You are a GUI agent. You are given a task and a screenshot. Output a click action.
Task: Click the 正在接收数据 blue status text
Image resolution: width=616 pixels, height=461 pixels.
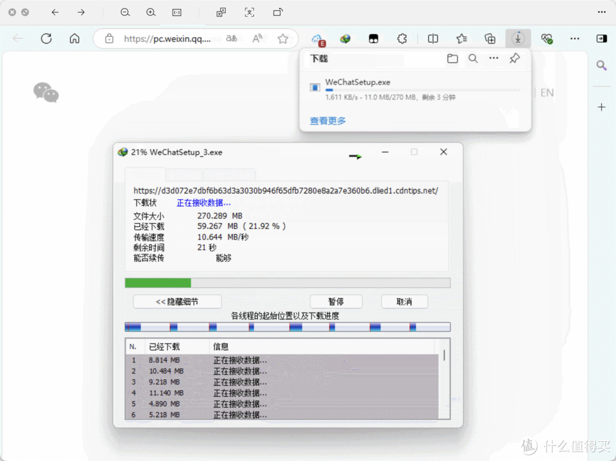[204, 203]
